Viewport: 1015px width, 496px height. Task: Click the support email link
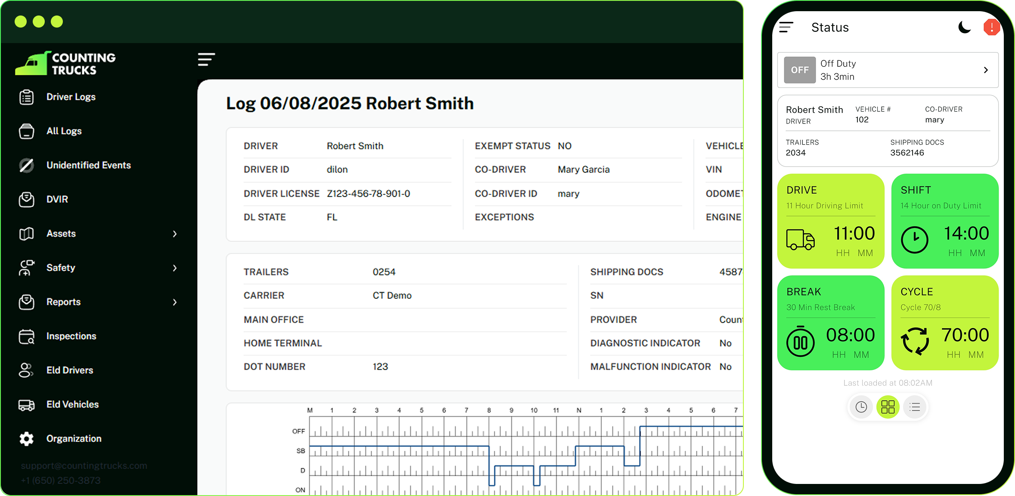click(84, 466)
